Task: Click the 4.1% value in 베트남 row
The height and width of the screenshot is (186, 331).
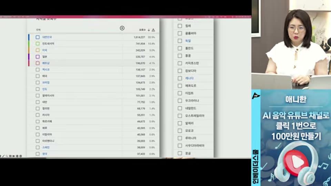Action: tap(152, 63)
